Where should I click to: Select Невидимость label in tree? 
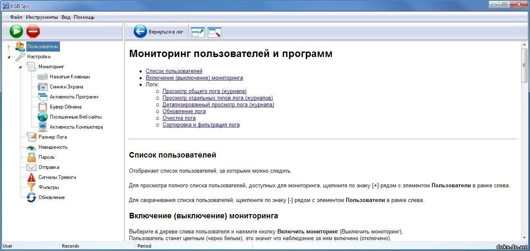pyautogui.click(x=53, y=147)
